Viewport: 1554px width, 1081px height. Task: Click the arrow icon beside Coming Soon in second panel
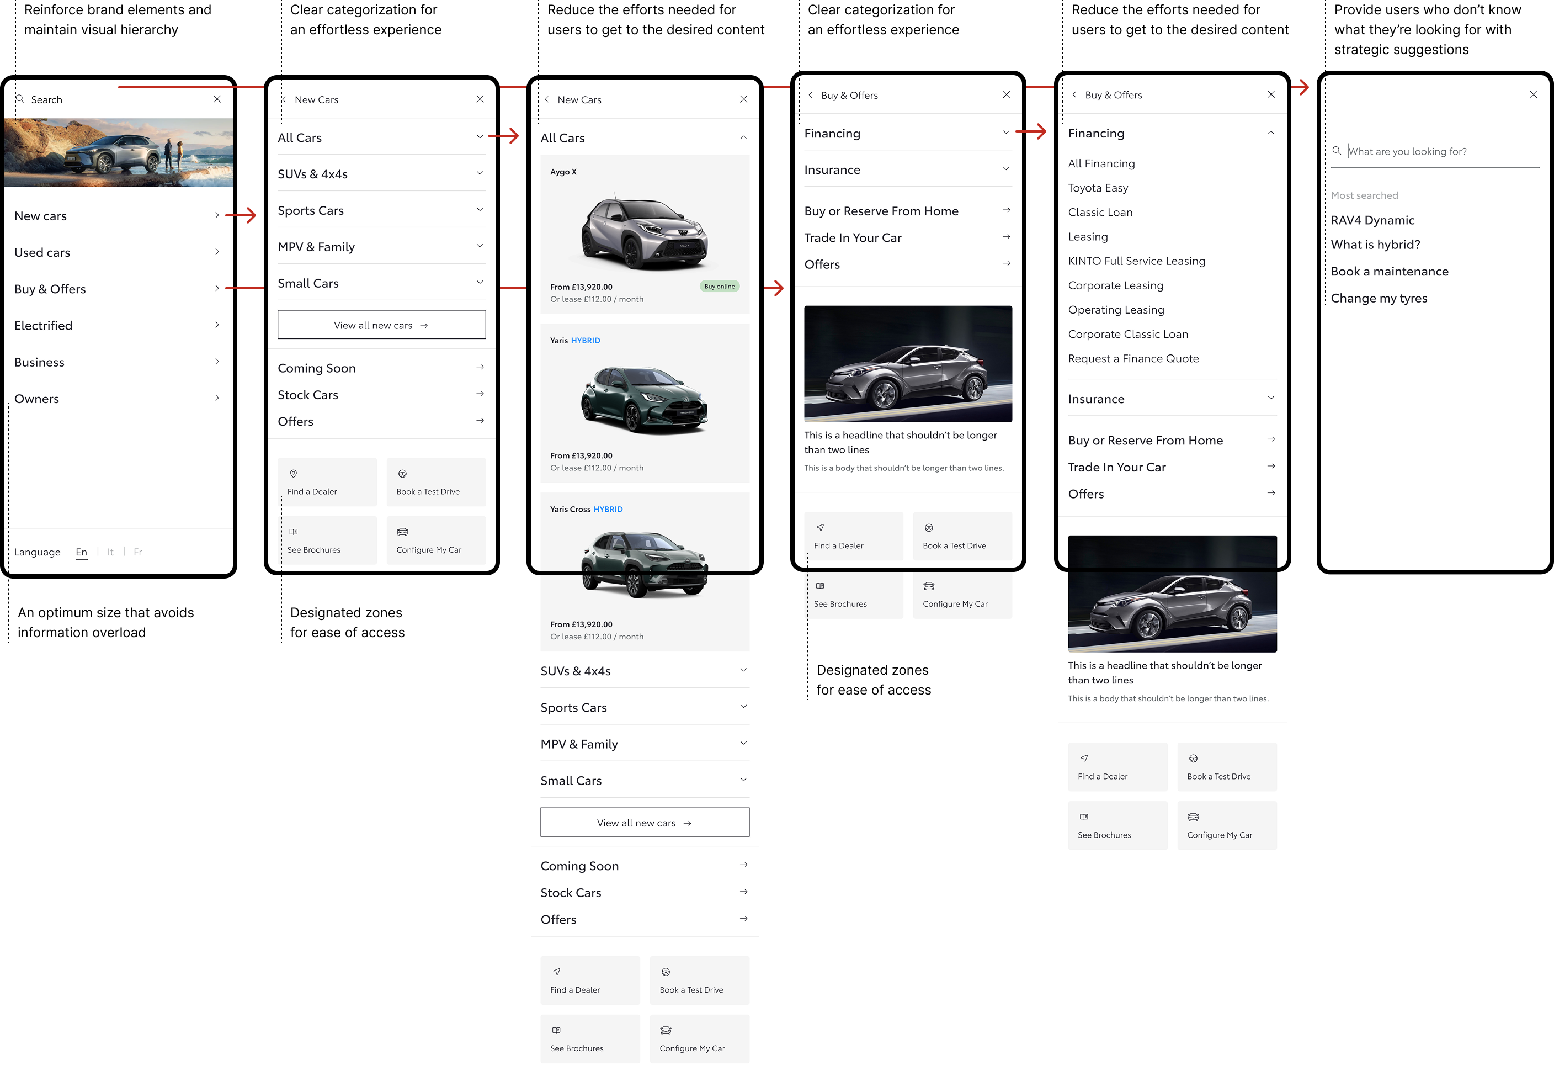point(480,367)
